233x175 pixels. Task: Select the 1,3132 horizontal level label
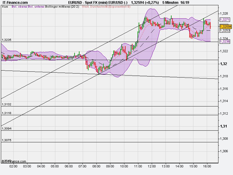6,104
